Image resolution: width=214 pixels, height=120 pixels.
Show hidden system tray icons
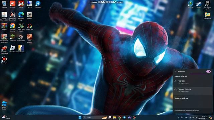click(178, 117)
